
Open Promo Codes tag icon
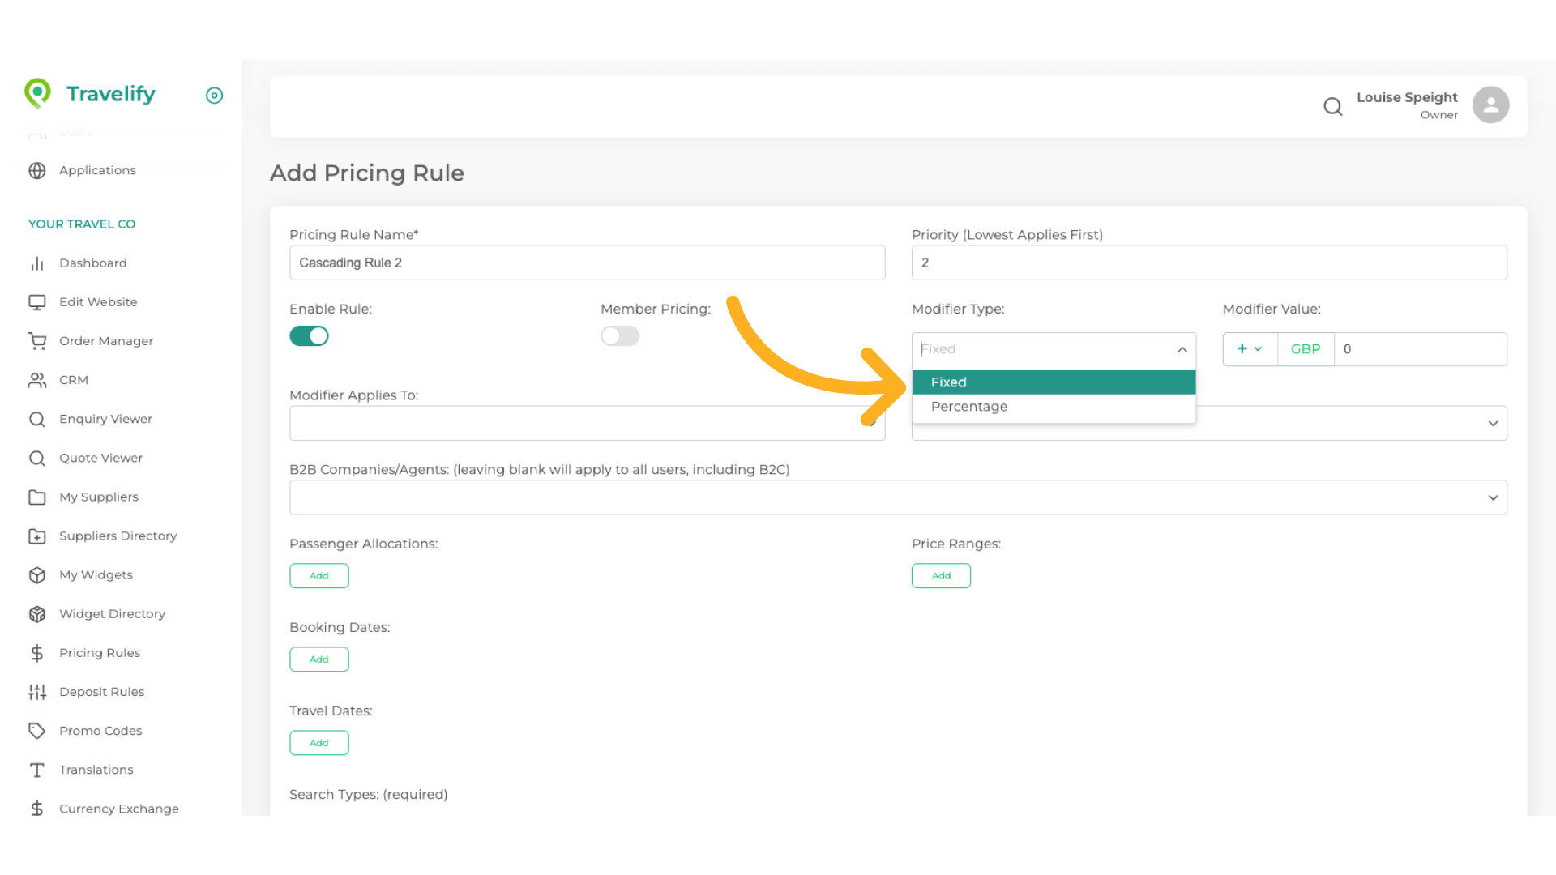pyautogui.click(x=37, y=731)
